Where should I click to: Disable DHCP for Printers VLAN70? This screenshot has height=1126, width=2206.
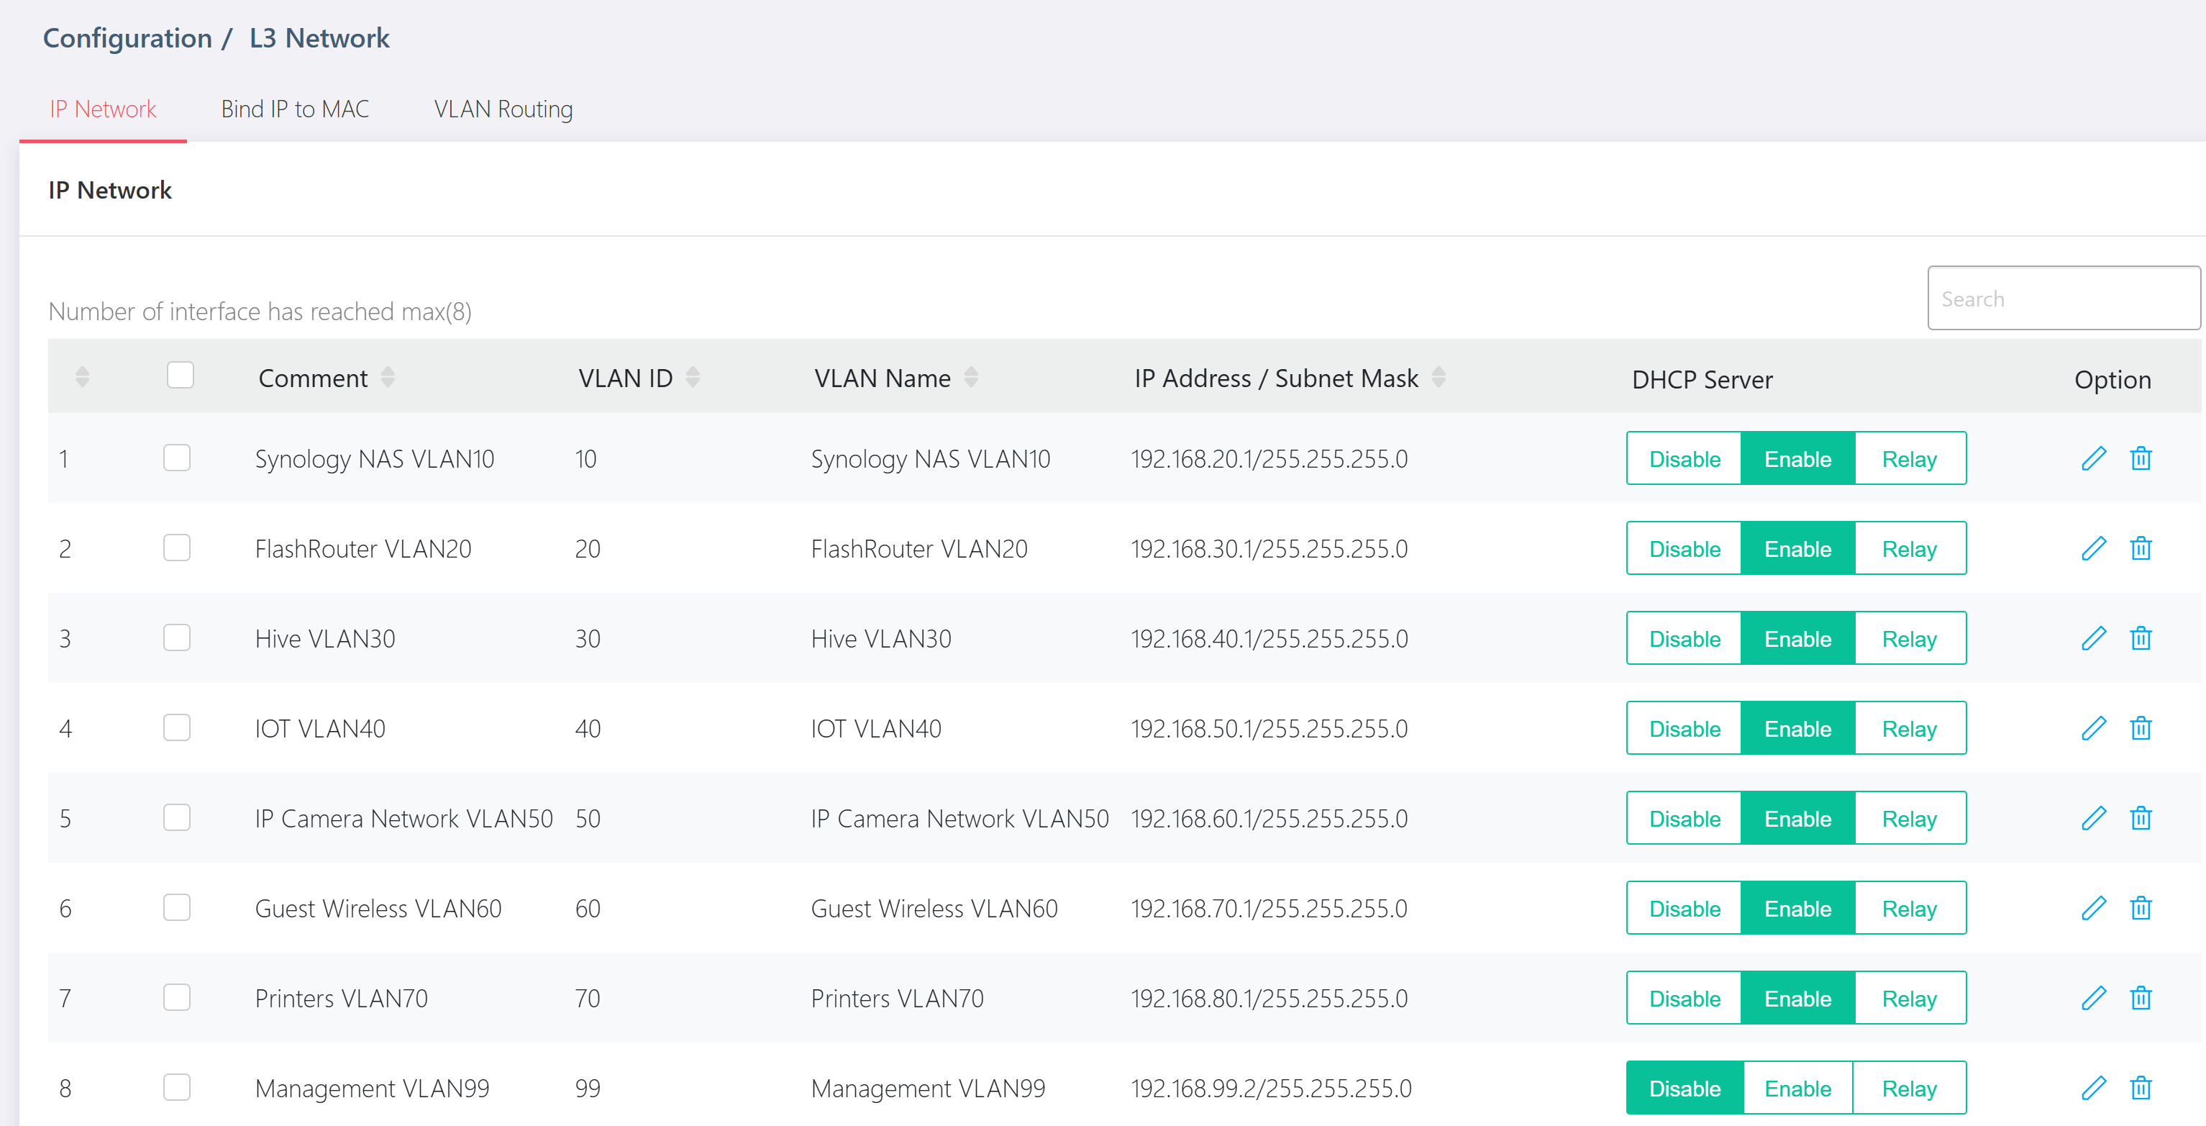[x=1685, y=999]
